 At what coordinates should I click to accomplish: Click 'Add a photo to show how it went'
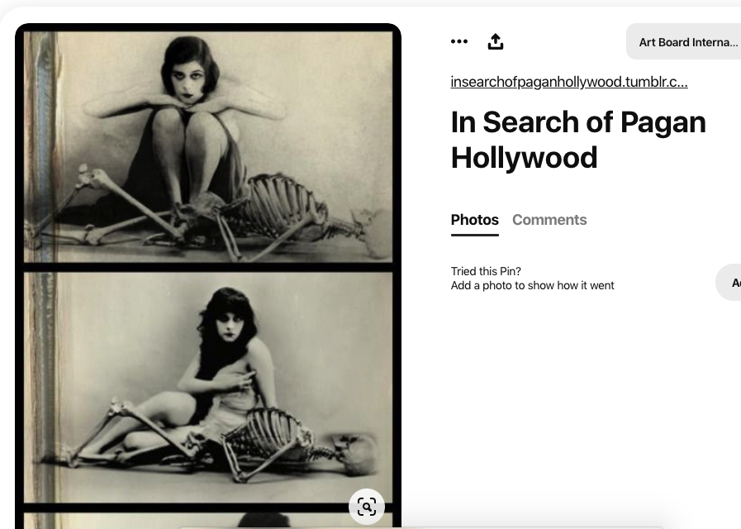(532, 285)
